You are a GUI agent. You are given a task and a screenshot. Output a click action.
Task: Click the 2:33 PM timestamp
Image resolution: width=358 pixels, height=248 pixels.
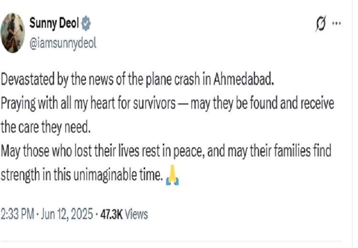(17, 215)
